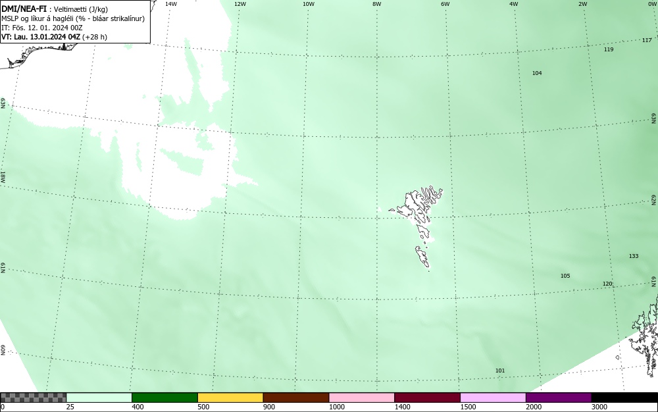The width and height of the screenshot is (658, 412).
Task: Click the legend tick value '2000'
Action: 534,407
